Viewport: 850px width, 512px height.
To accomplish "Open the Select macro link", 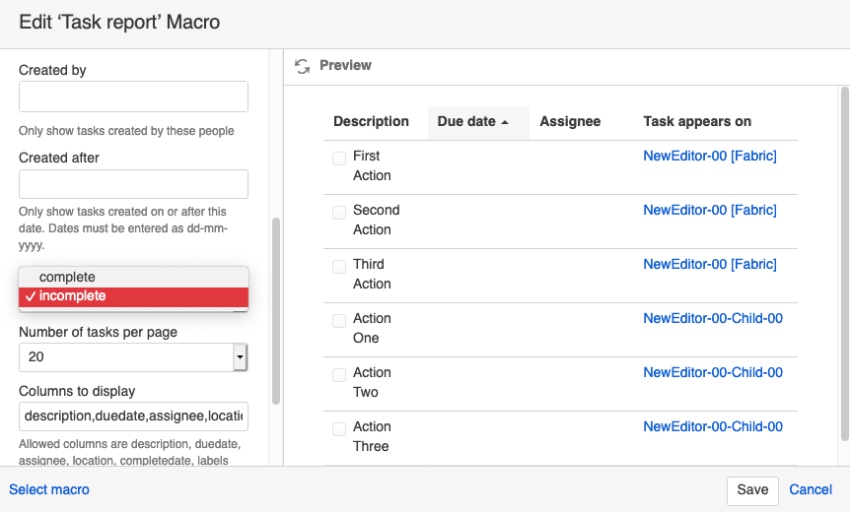I will [x=49, y=489].
